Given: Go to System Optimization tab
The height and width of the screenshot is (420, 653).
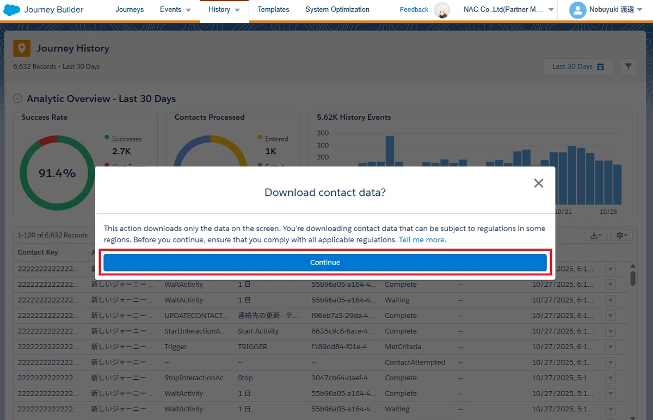Looking at the screenshot, I should point(337,10).
